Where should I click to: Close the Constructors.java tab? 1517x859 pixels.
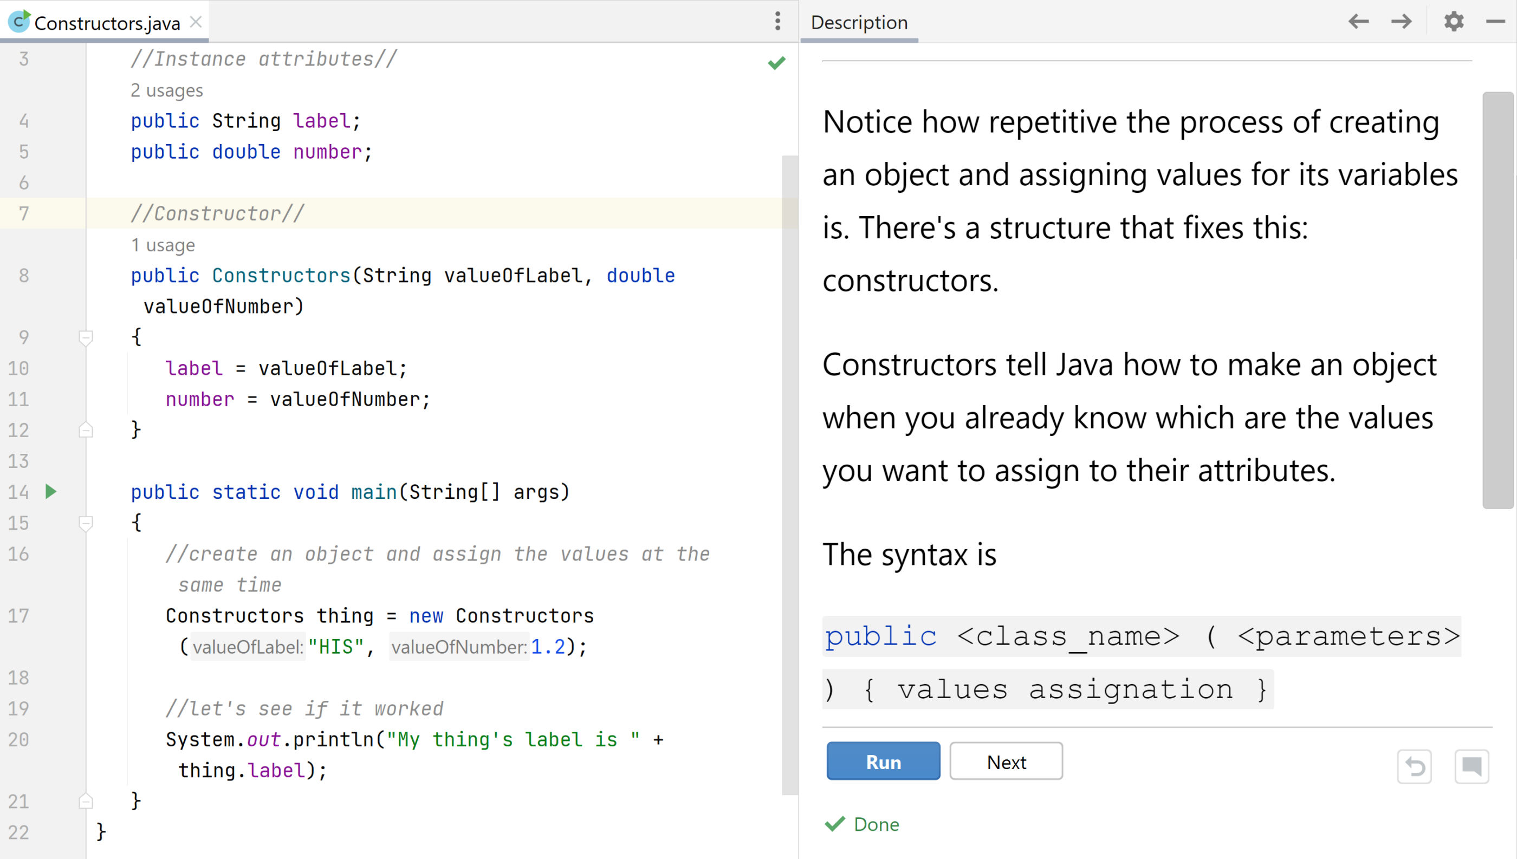pos(196,22)
